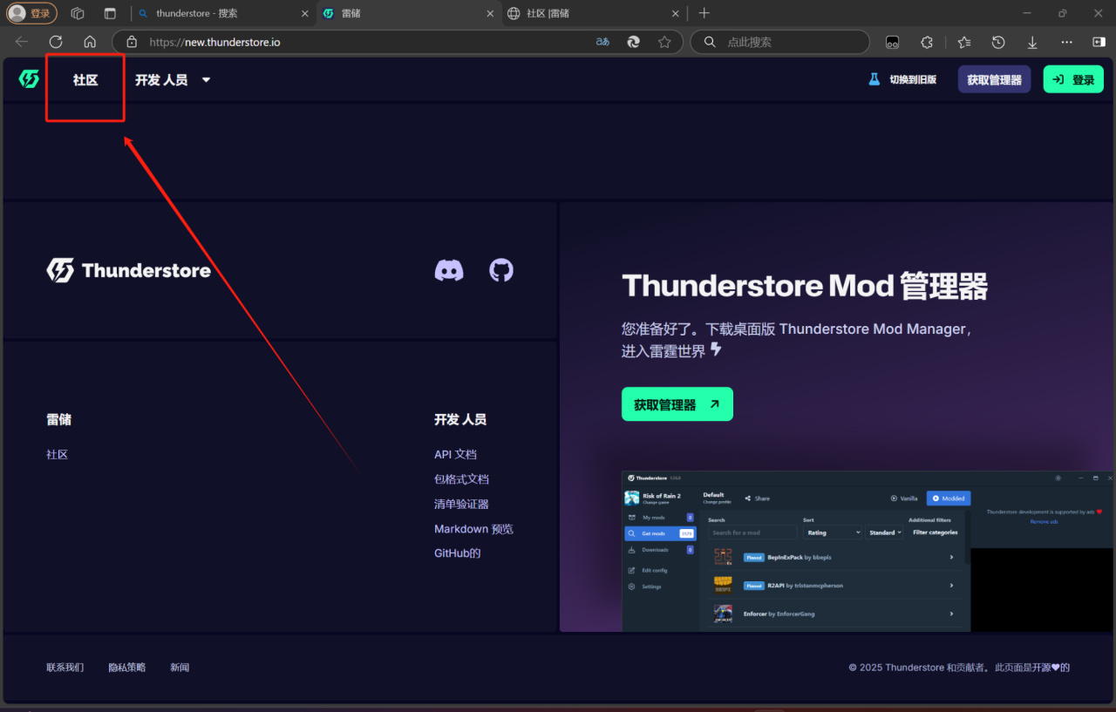The width and height of the screenshot is (1116, 712).
Task: Click the green 获取管理器 button with arrow
Action: pyautogui.click(x=677, y=404)
